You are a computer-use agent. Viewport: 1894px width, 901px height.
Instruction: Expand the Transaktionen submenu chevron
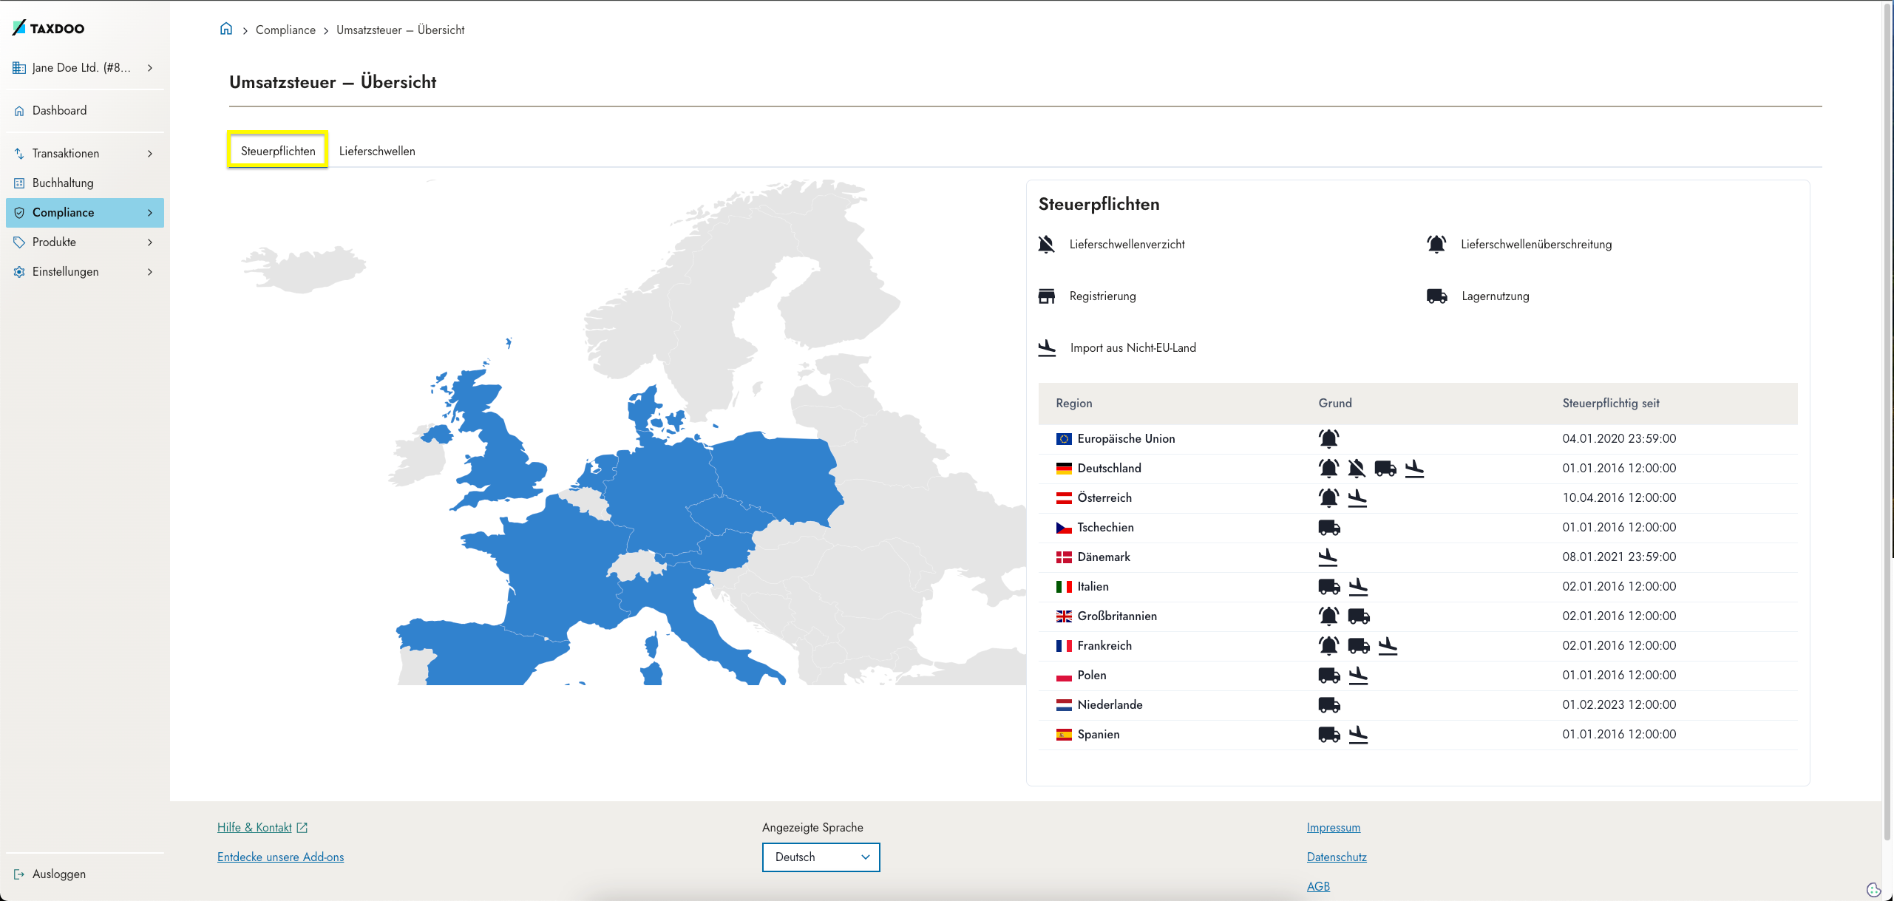click(150, 154)
